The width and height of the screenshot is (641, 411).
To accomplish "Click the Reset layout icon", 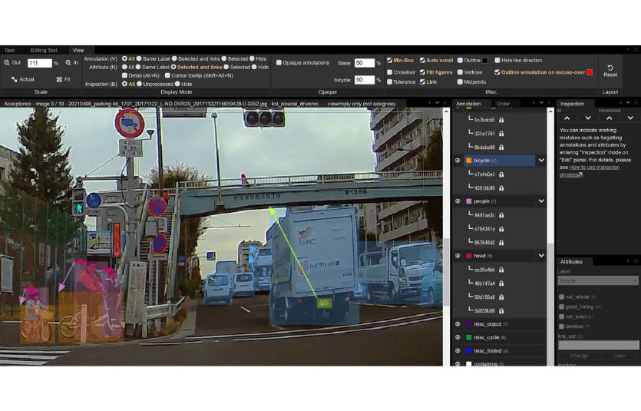I will pos(610,68).
